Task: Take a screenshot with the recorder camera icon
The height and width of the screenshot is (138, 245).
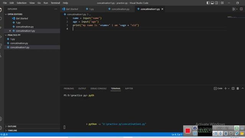Action: point(195,128)
